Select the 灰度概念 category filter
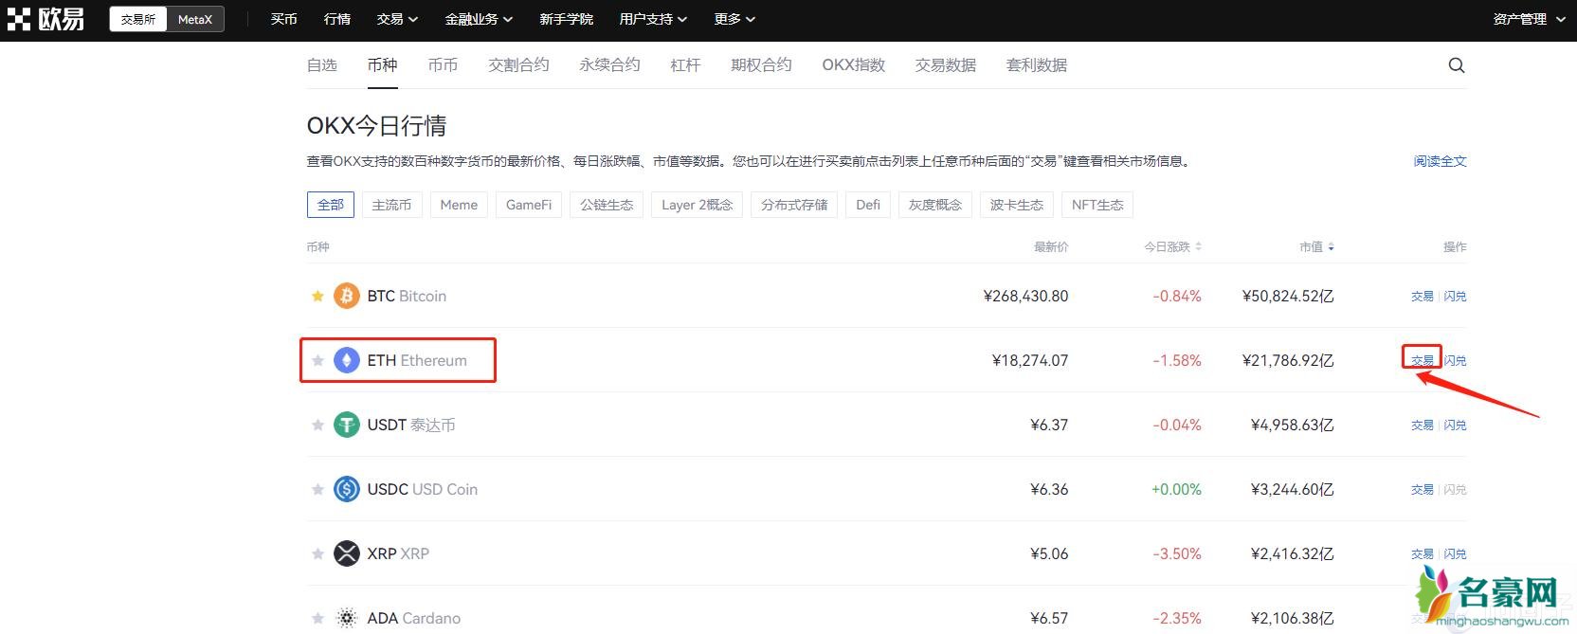Viewport: 1577px width, 634px height. [935, 205]
